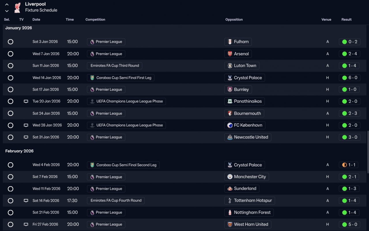Select the Nottingham Forest fixture radio button
The width and height of the screenshot is (369, 231).
click(10, 213)
